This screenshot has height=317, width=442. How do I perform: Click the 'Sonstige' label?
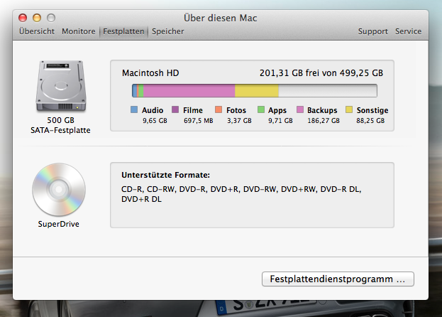(372, 110)
